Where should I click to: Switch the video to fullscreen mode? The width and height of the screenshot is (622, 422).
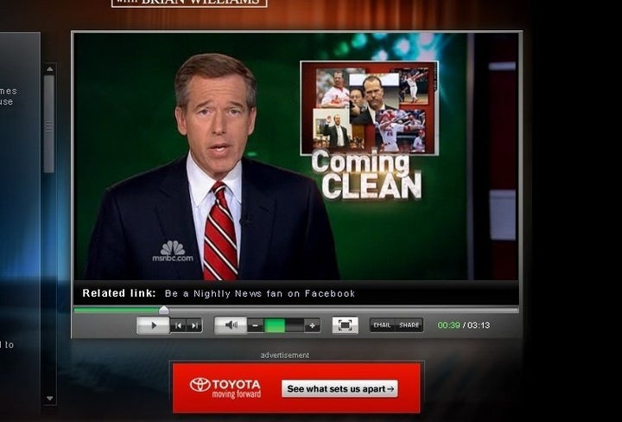pos(345,325)
